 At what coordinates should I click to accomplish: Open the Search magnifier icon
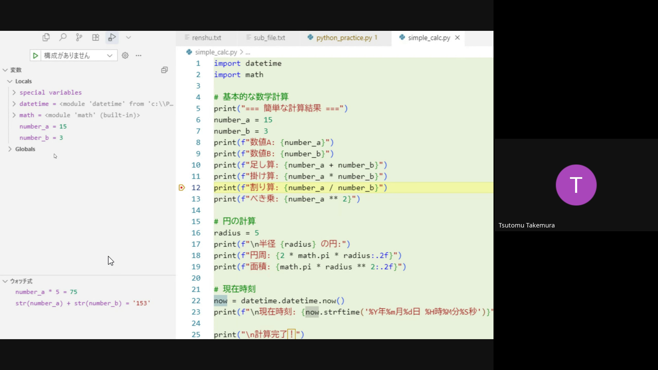tap(63, 37)
